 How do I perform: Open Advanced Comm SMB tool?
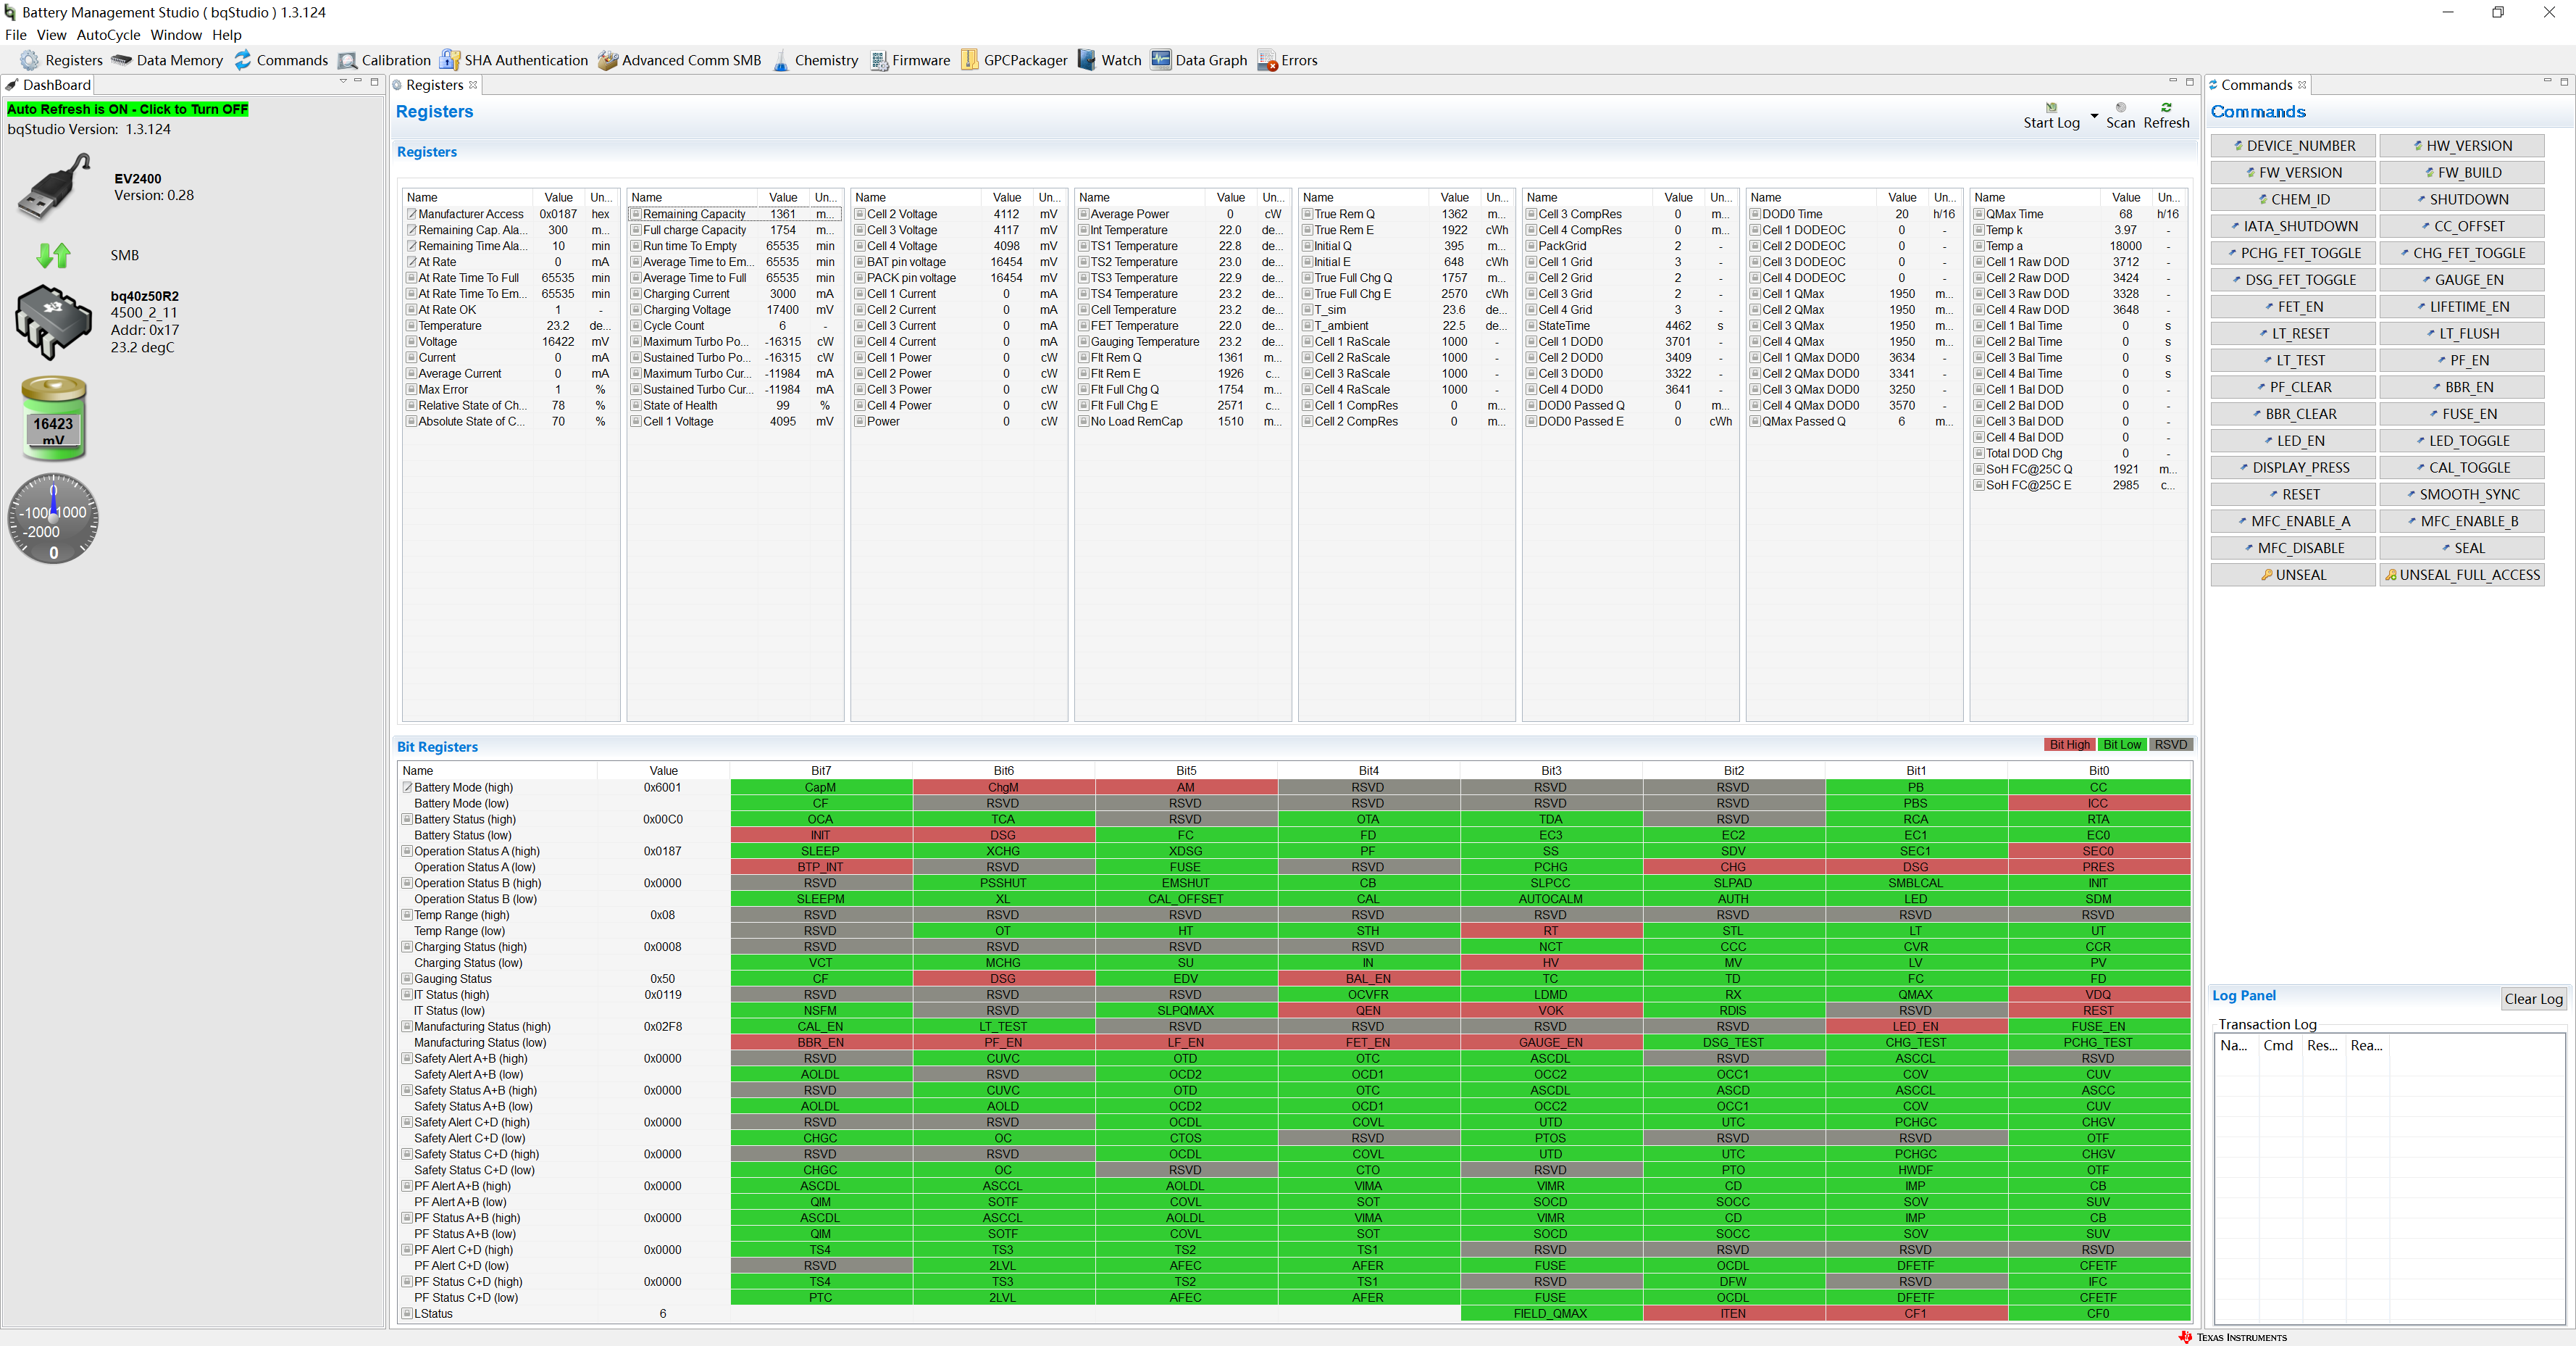[679, 60]
